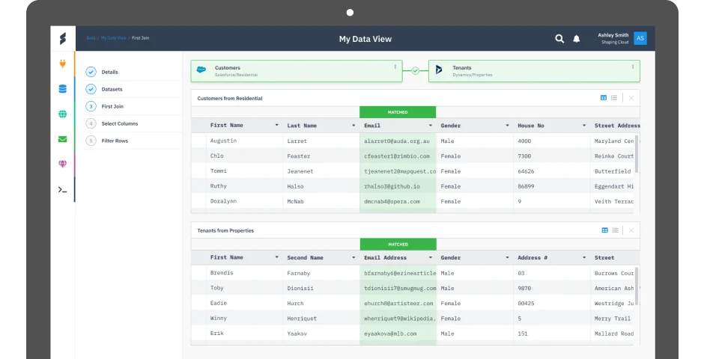Open Last Name column dropdown
The height and width of the screenshot is (359, 704).
[353, 126]
